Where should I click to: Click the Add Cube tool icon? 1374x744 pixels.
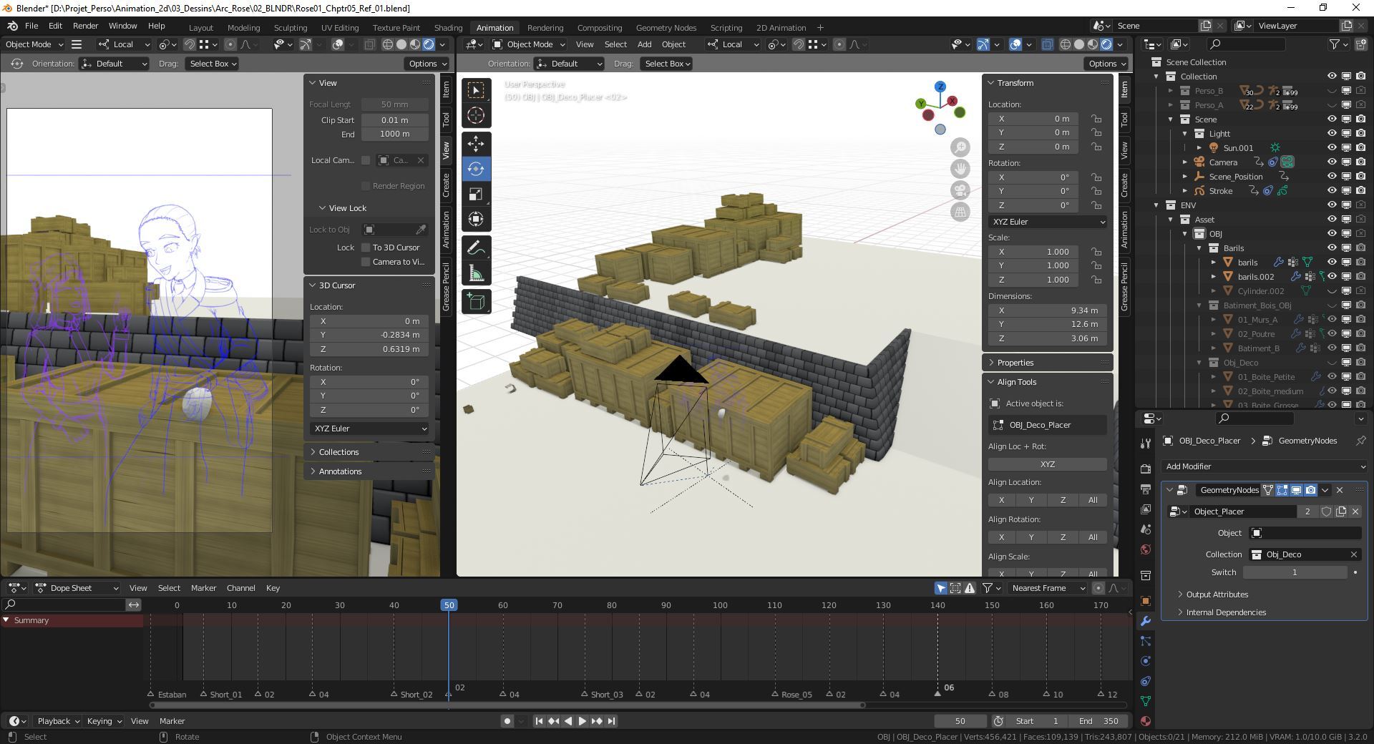tap(476, 301)
